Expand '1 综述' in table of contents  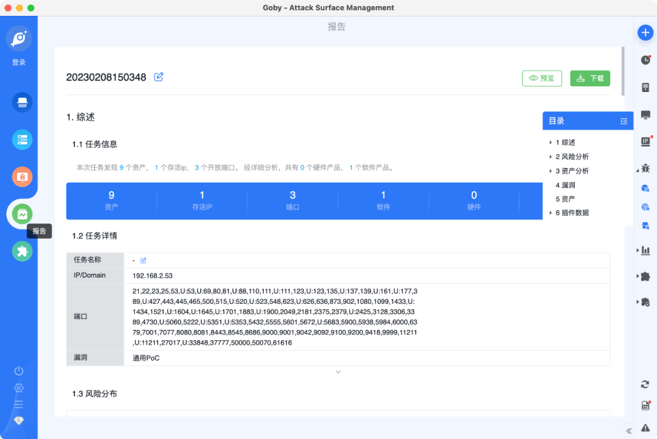pyautogui.click(x=551, y=142)
